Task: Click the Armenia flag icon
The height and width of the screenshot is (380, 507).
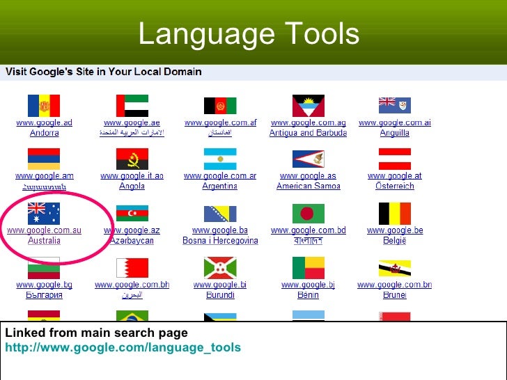Action: [x=44, y=159]
